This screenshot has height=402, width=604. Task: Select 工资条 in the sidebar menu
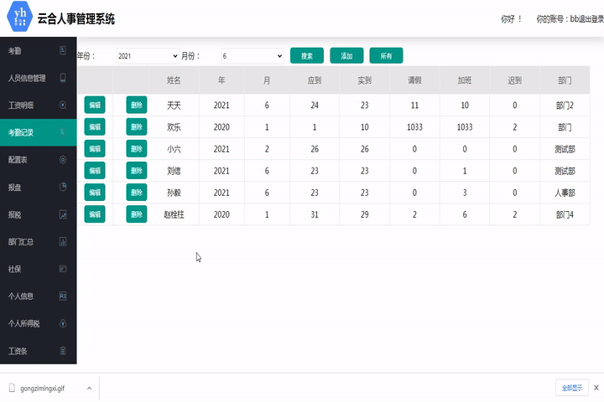click(18, 350)
